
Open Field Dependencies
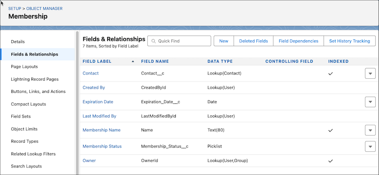(x=298, y=41)
